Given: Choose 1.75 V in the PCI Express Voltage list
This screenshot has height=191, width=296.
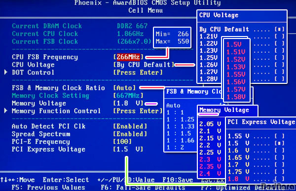Looking at the screenshot, I should (x=238, y=172).
